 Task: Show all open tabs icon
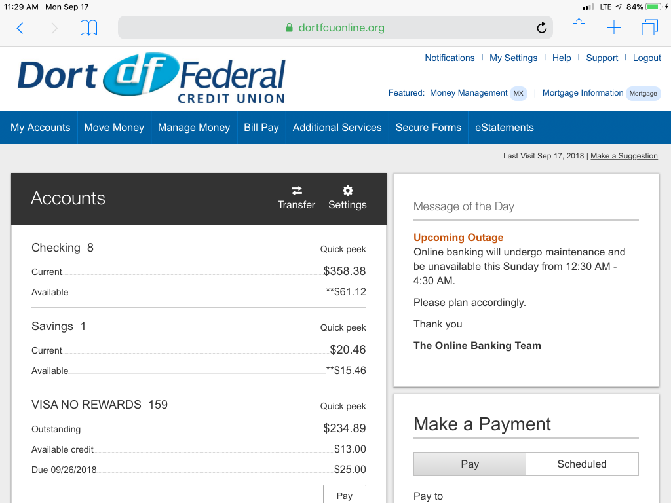pyautogui.click(x=649, y=28)
